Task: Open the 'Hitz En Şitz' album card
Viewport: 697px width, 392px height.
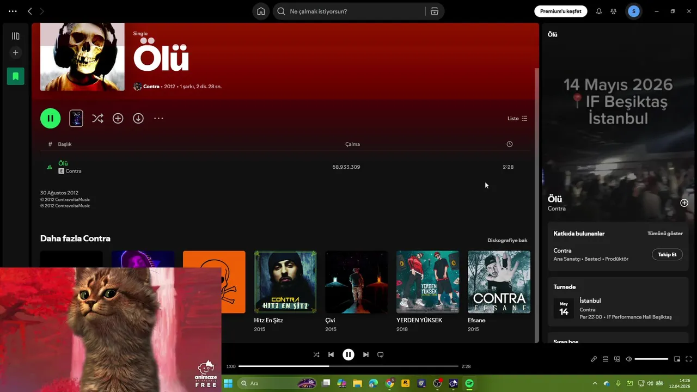Action: [285, 292]
